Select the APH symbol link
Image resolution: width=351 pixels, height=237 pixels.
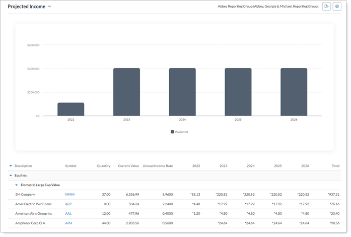68,223
